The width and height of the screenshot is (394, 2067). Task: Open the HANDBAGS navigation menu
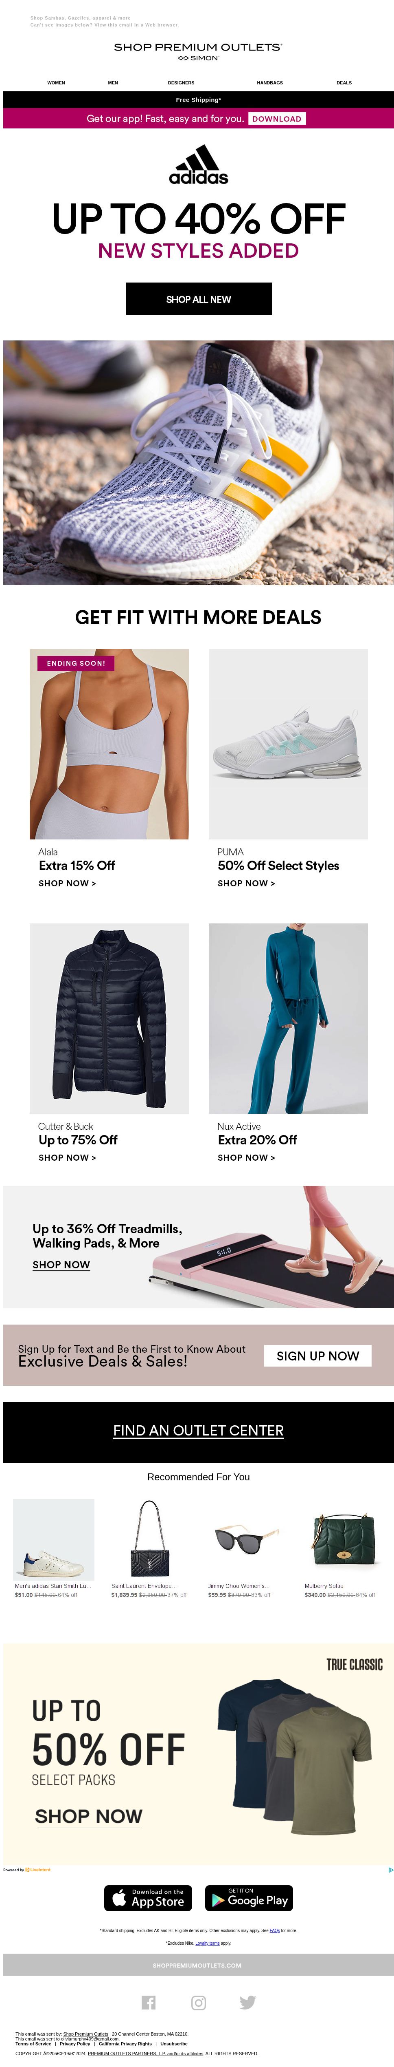(270, 83)
